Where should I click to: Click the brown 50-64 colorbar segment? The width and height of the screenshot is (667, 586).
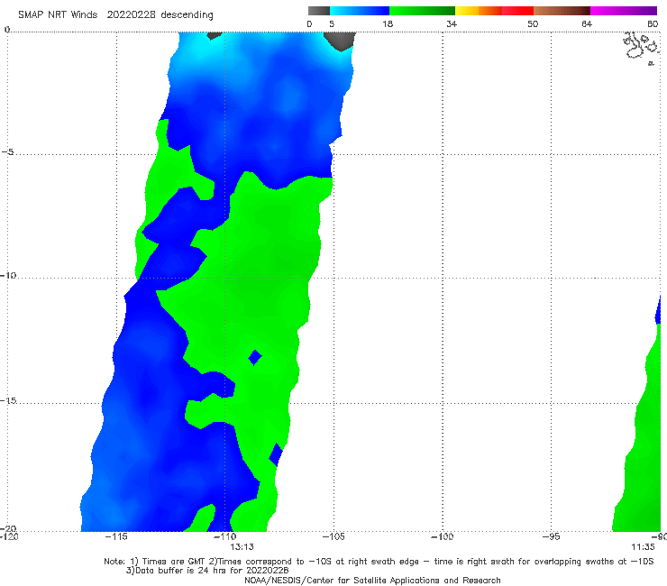click(x=562, y=11)
